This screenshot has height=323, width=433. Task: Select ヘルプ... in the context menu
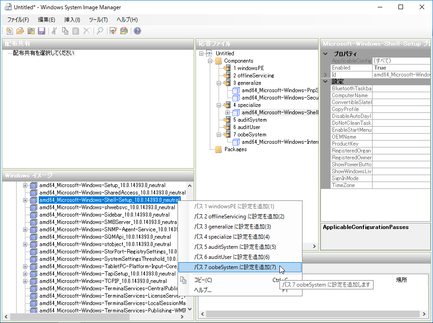tap(240, 290)
